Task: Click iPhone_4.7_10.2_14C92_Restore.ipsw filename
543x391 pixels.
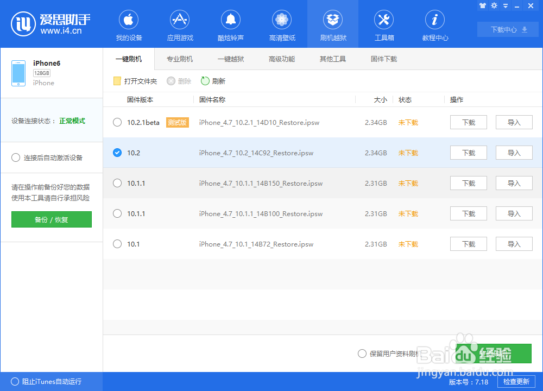Action: pyautogui.click(x=256, y=153)
